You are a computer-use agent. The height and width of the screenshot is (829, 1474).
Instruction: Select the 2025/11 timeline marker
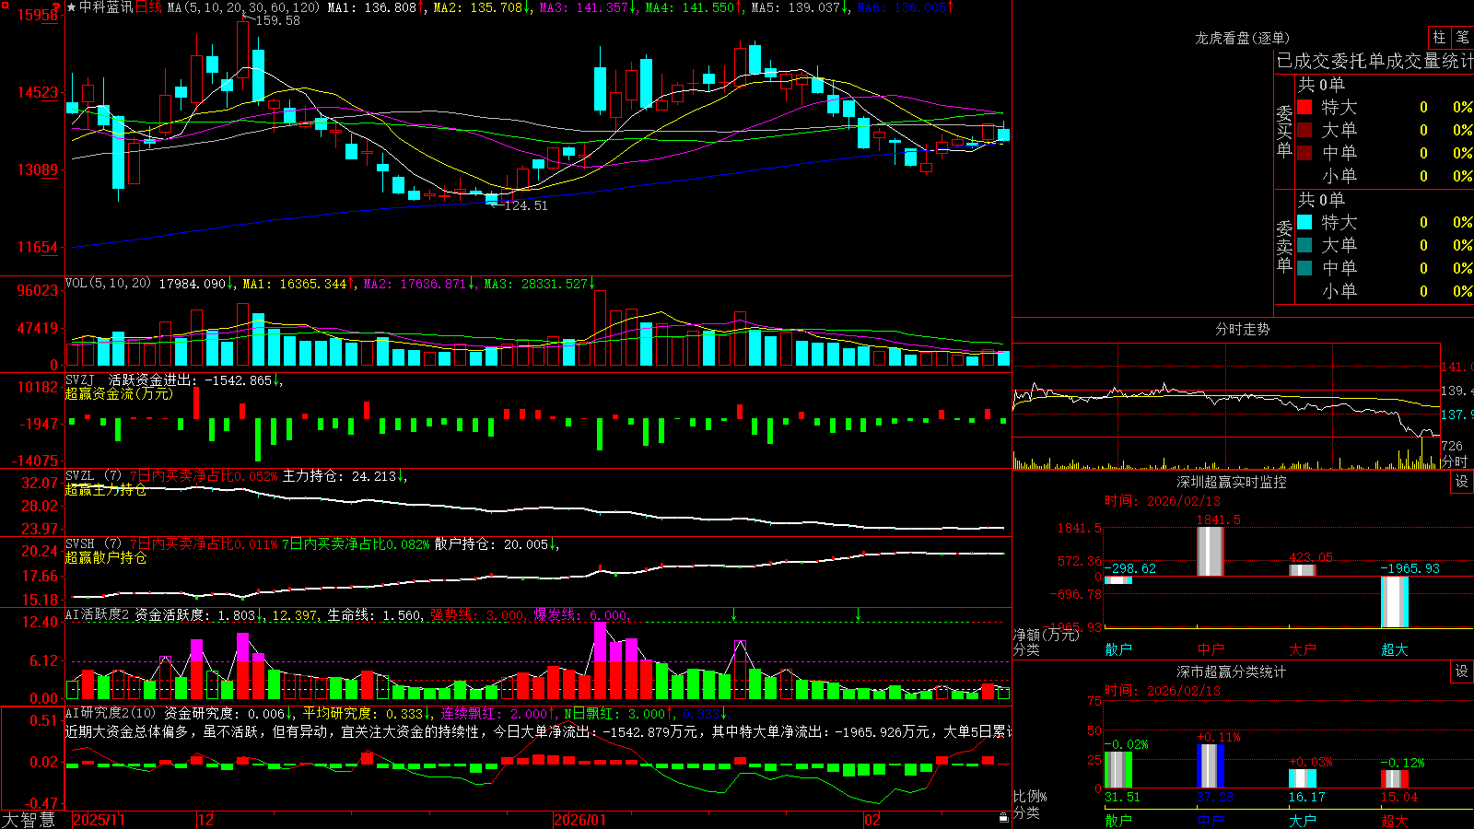pyautogui.click(x=99, y=820)
